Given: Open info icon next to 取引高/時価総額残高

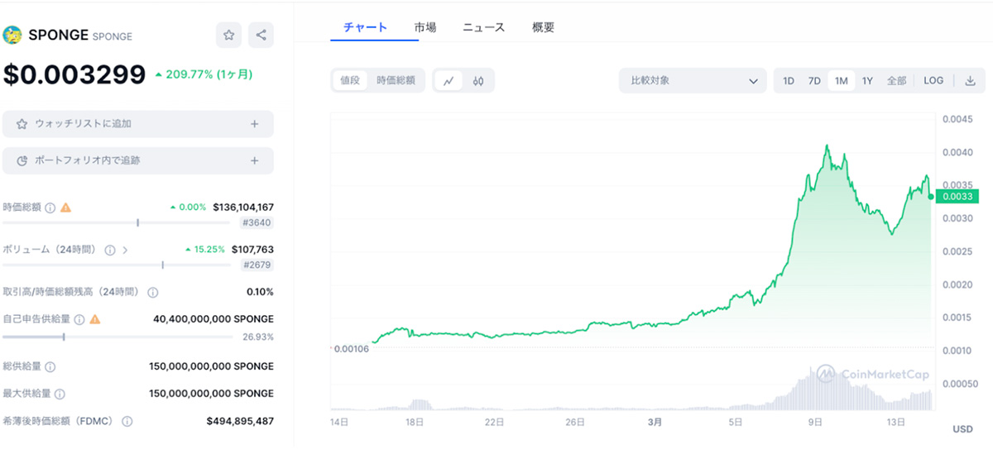Looking at the screenshot, I should click(x=152, y=292).
